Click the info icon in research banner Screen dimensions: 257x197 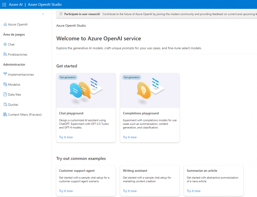tap(61, 14)
